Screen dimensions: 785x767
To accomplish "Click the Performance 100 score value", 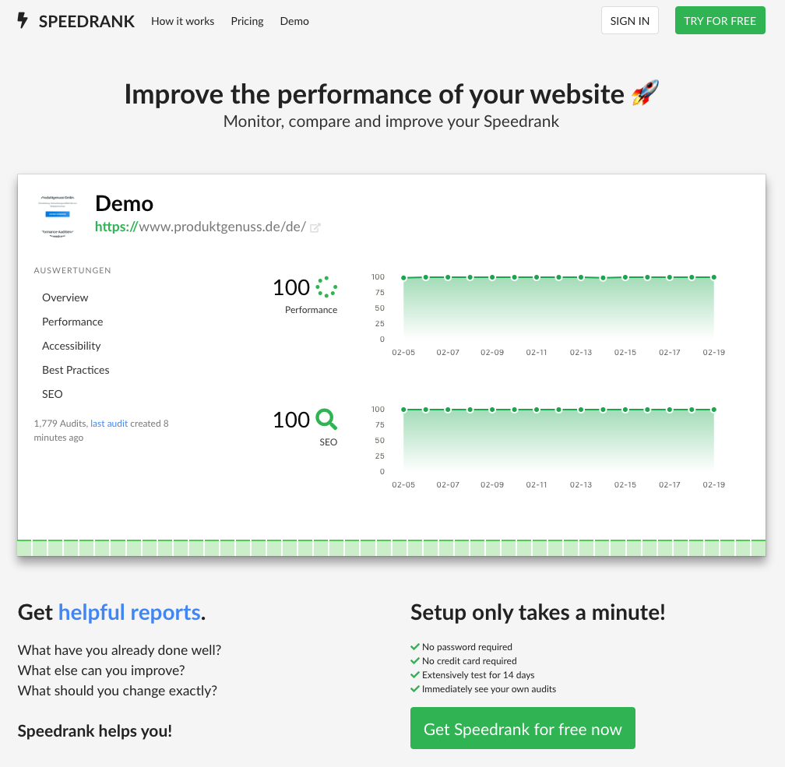I will 291,287.
